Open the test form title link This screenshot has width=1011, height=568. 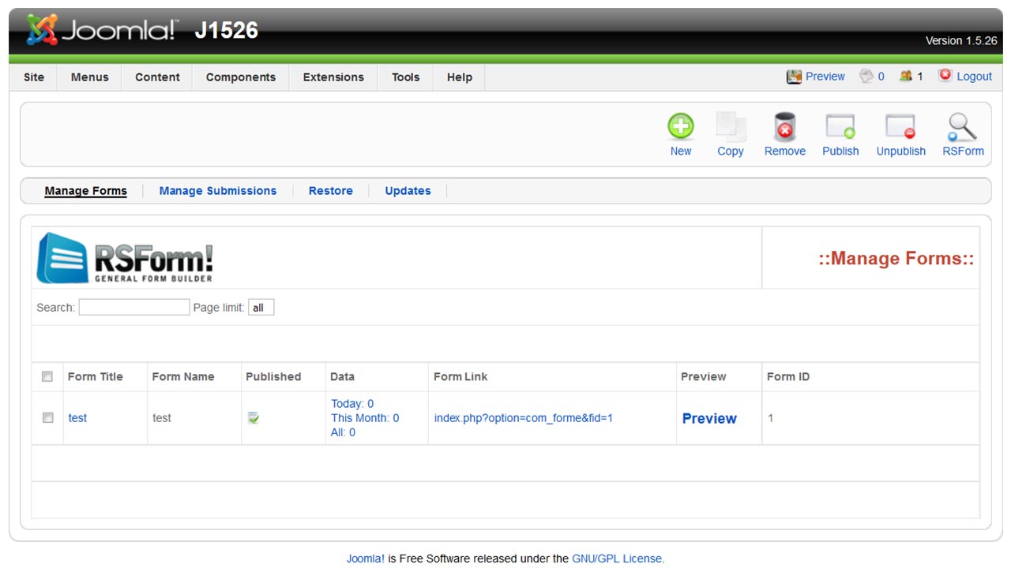click(77, 418)
